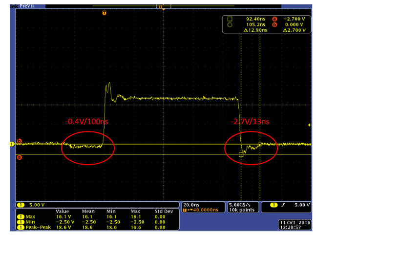Click the circle cursor marker on the waveform
400x257 pixels.
tap(260, 144)
